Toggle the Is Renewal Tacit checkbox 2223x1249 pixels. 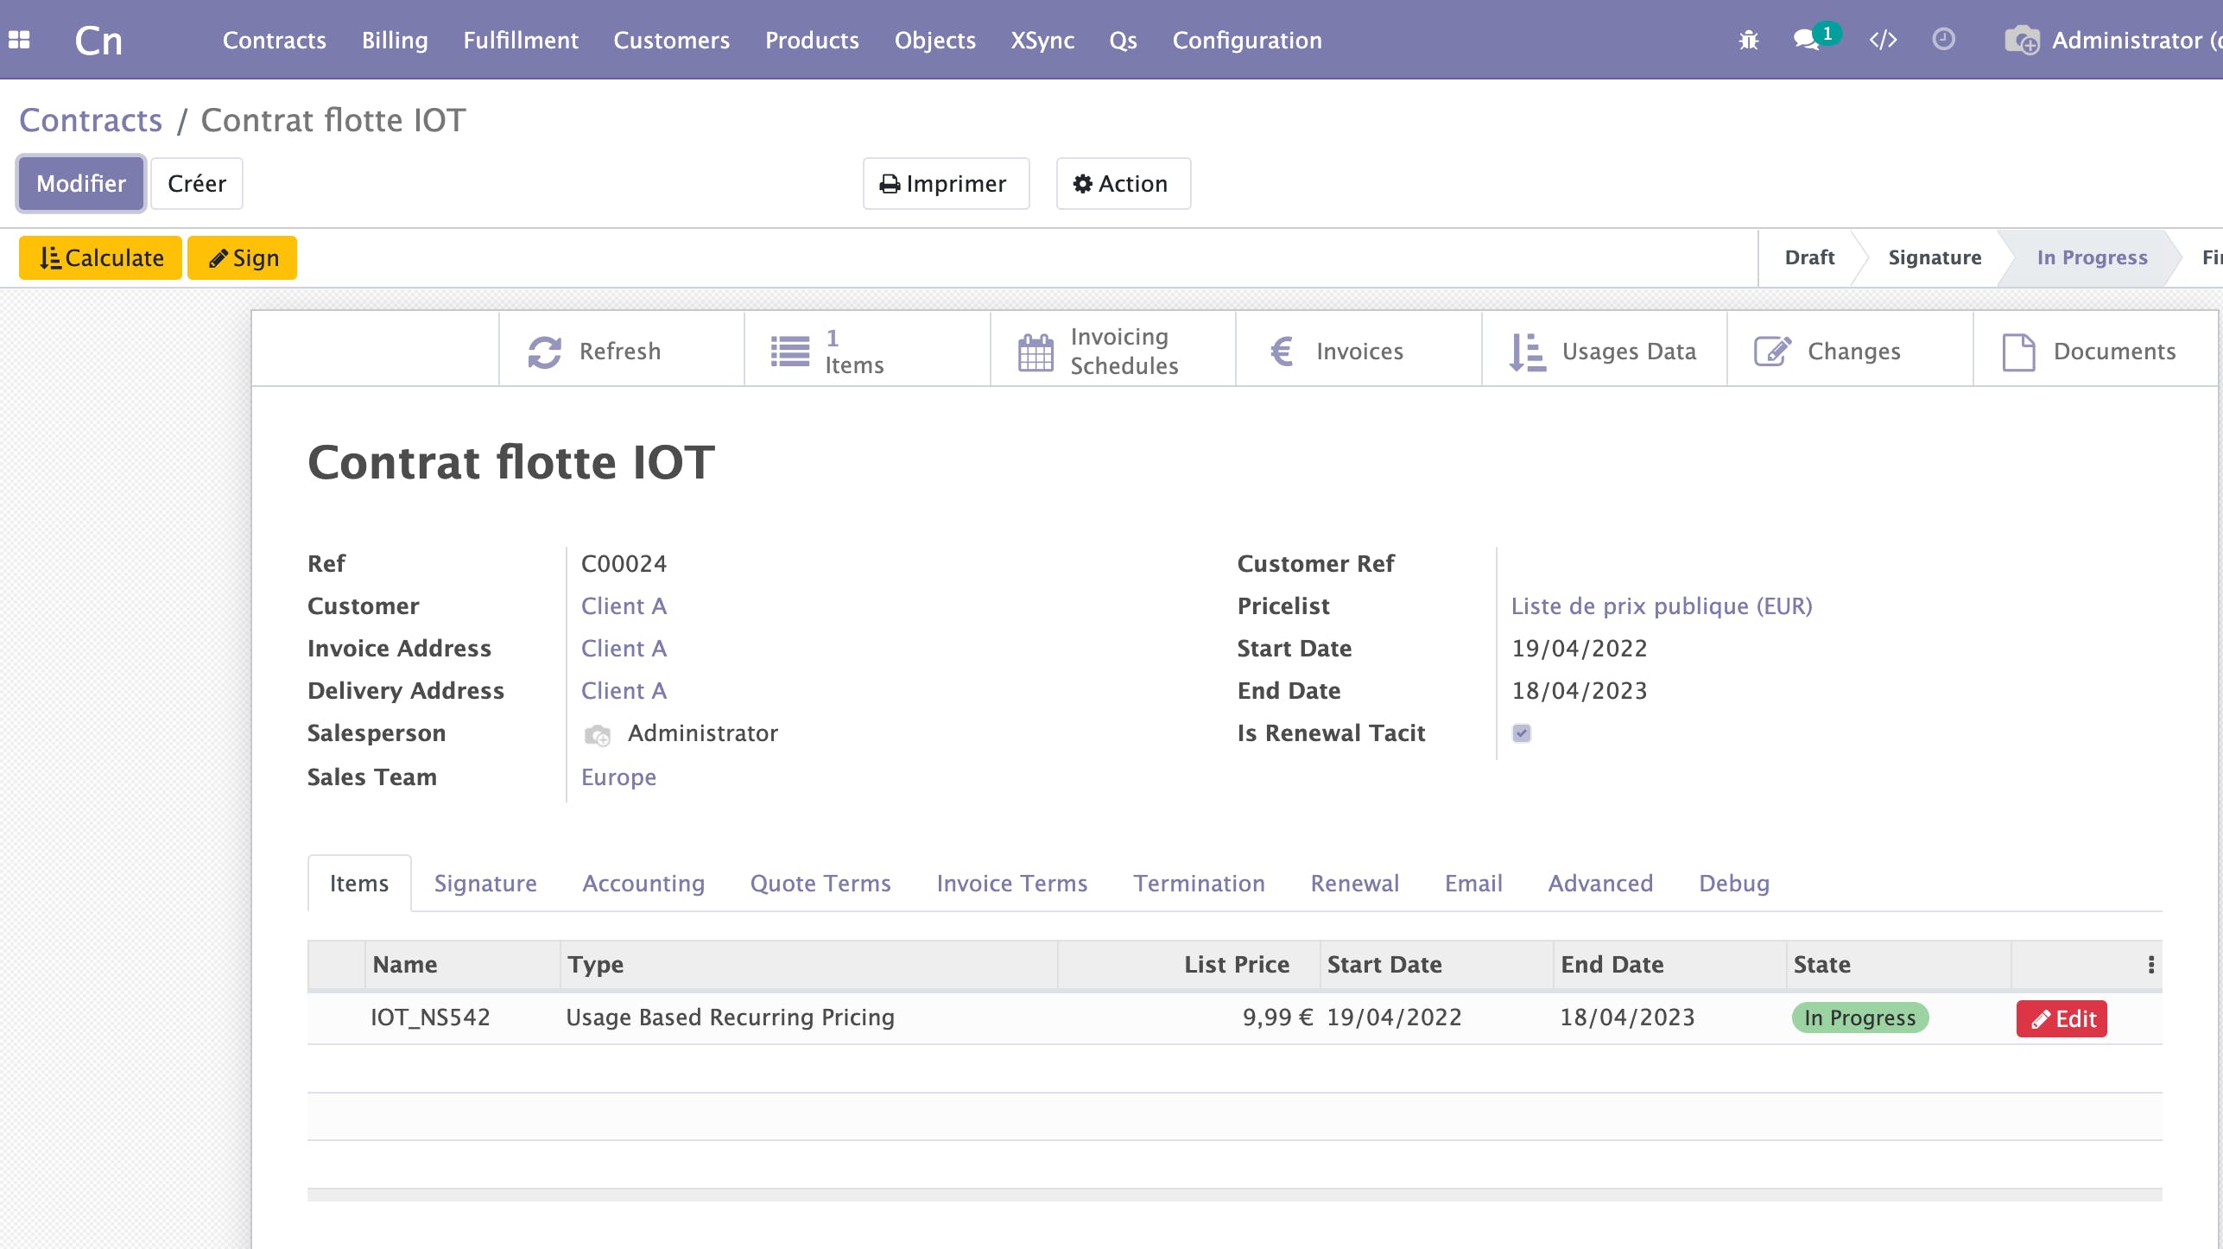[x=1522, y=733]
